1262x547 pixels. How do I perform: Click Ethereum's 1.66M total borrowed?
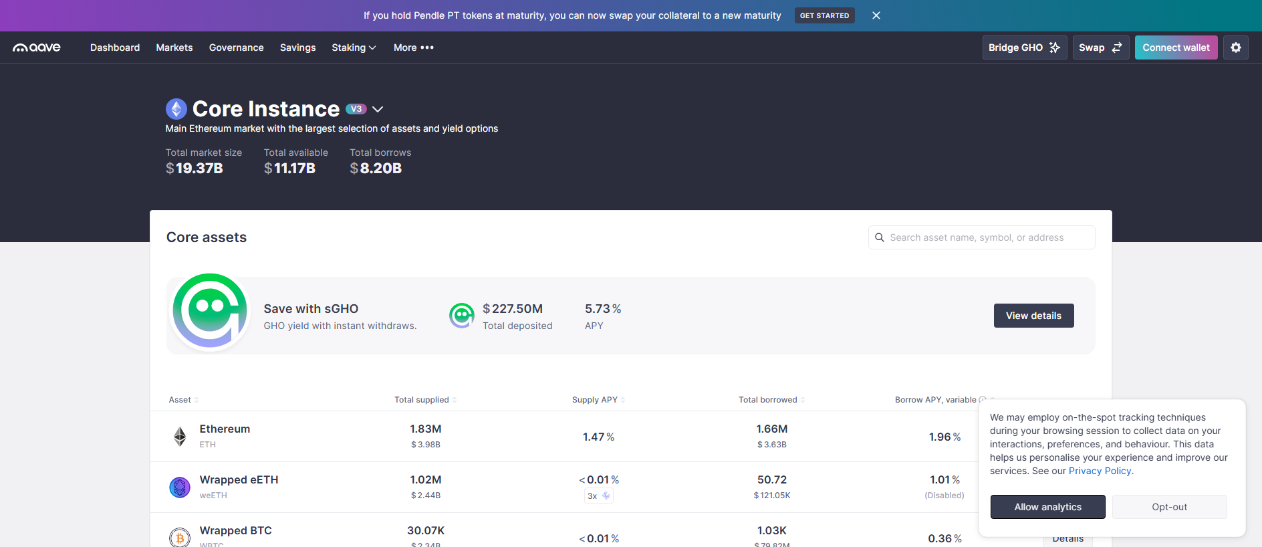[x=772, y=429]
